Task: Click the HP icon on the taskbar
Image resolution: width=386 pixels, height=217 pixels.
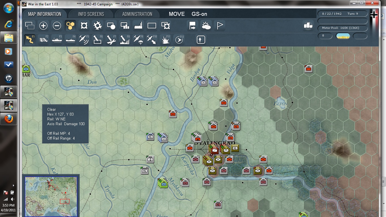Action: point(9,78)
